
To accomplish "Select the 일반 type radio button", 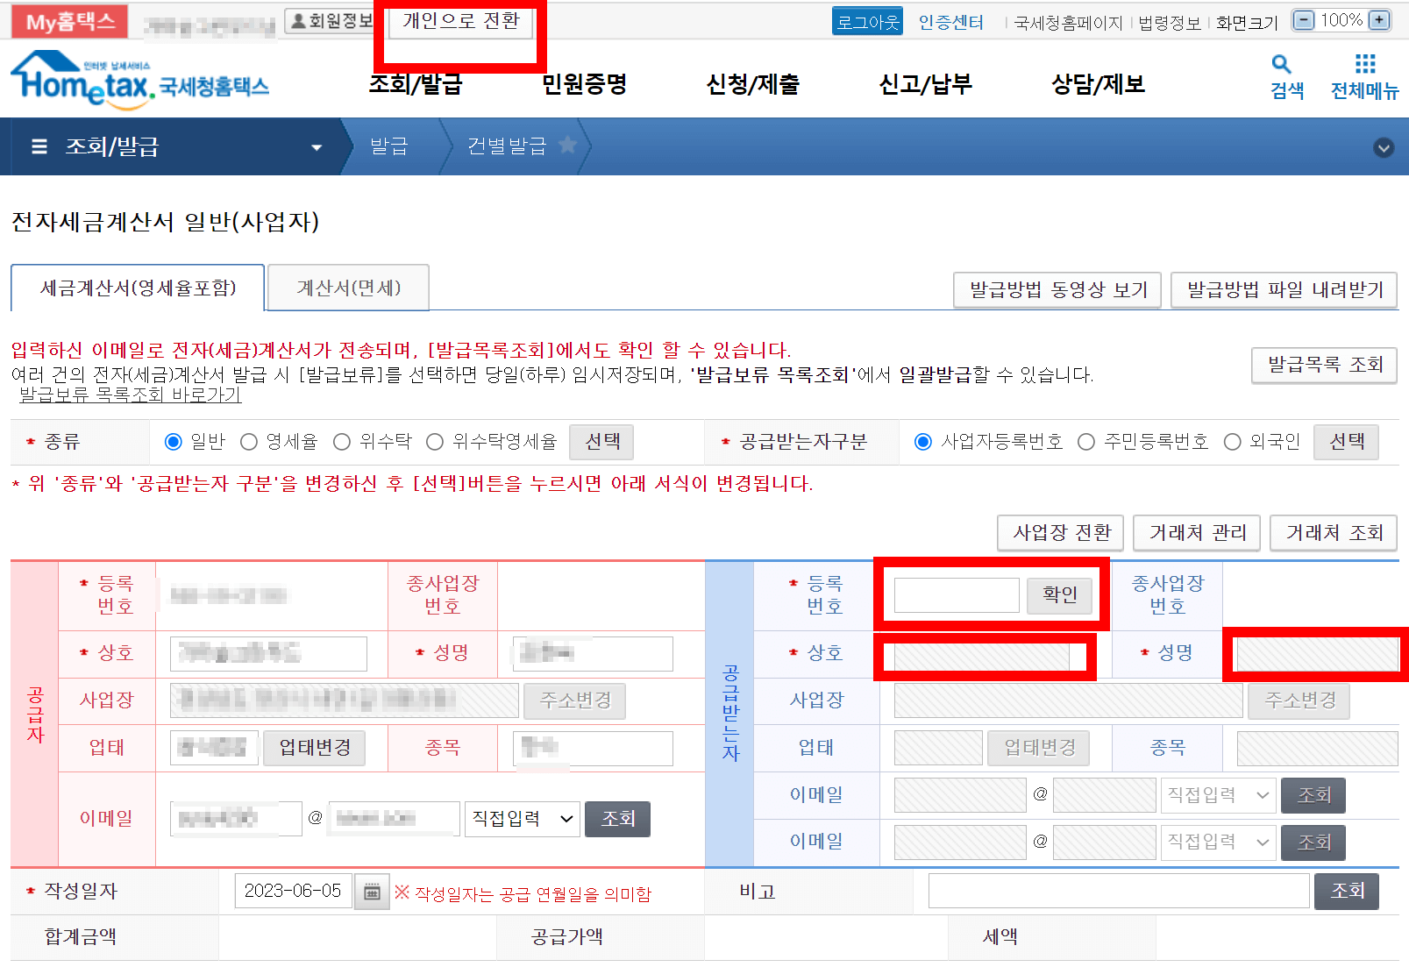I will pos(174,442).
